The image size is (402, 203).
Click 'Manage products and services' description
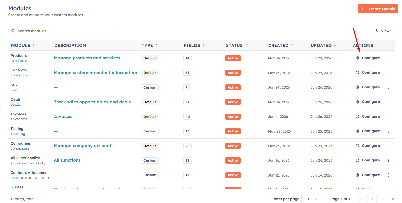point(87,58)
